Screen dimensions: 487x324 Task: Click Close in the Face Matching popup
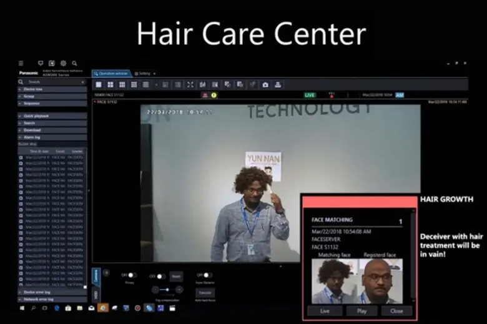pyautogui.click(x=396, y=310)
